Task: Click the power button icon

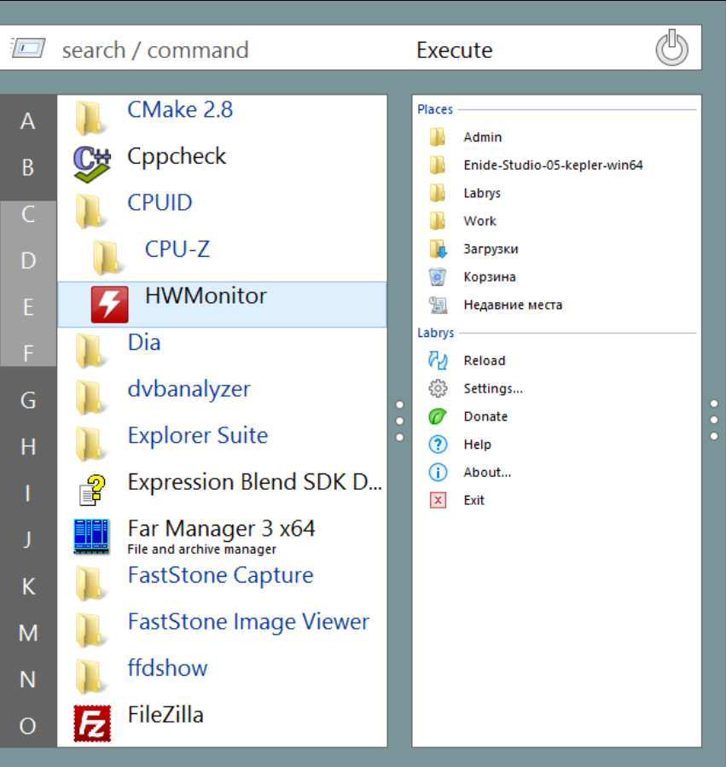Action: [671, 49]
